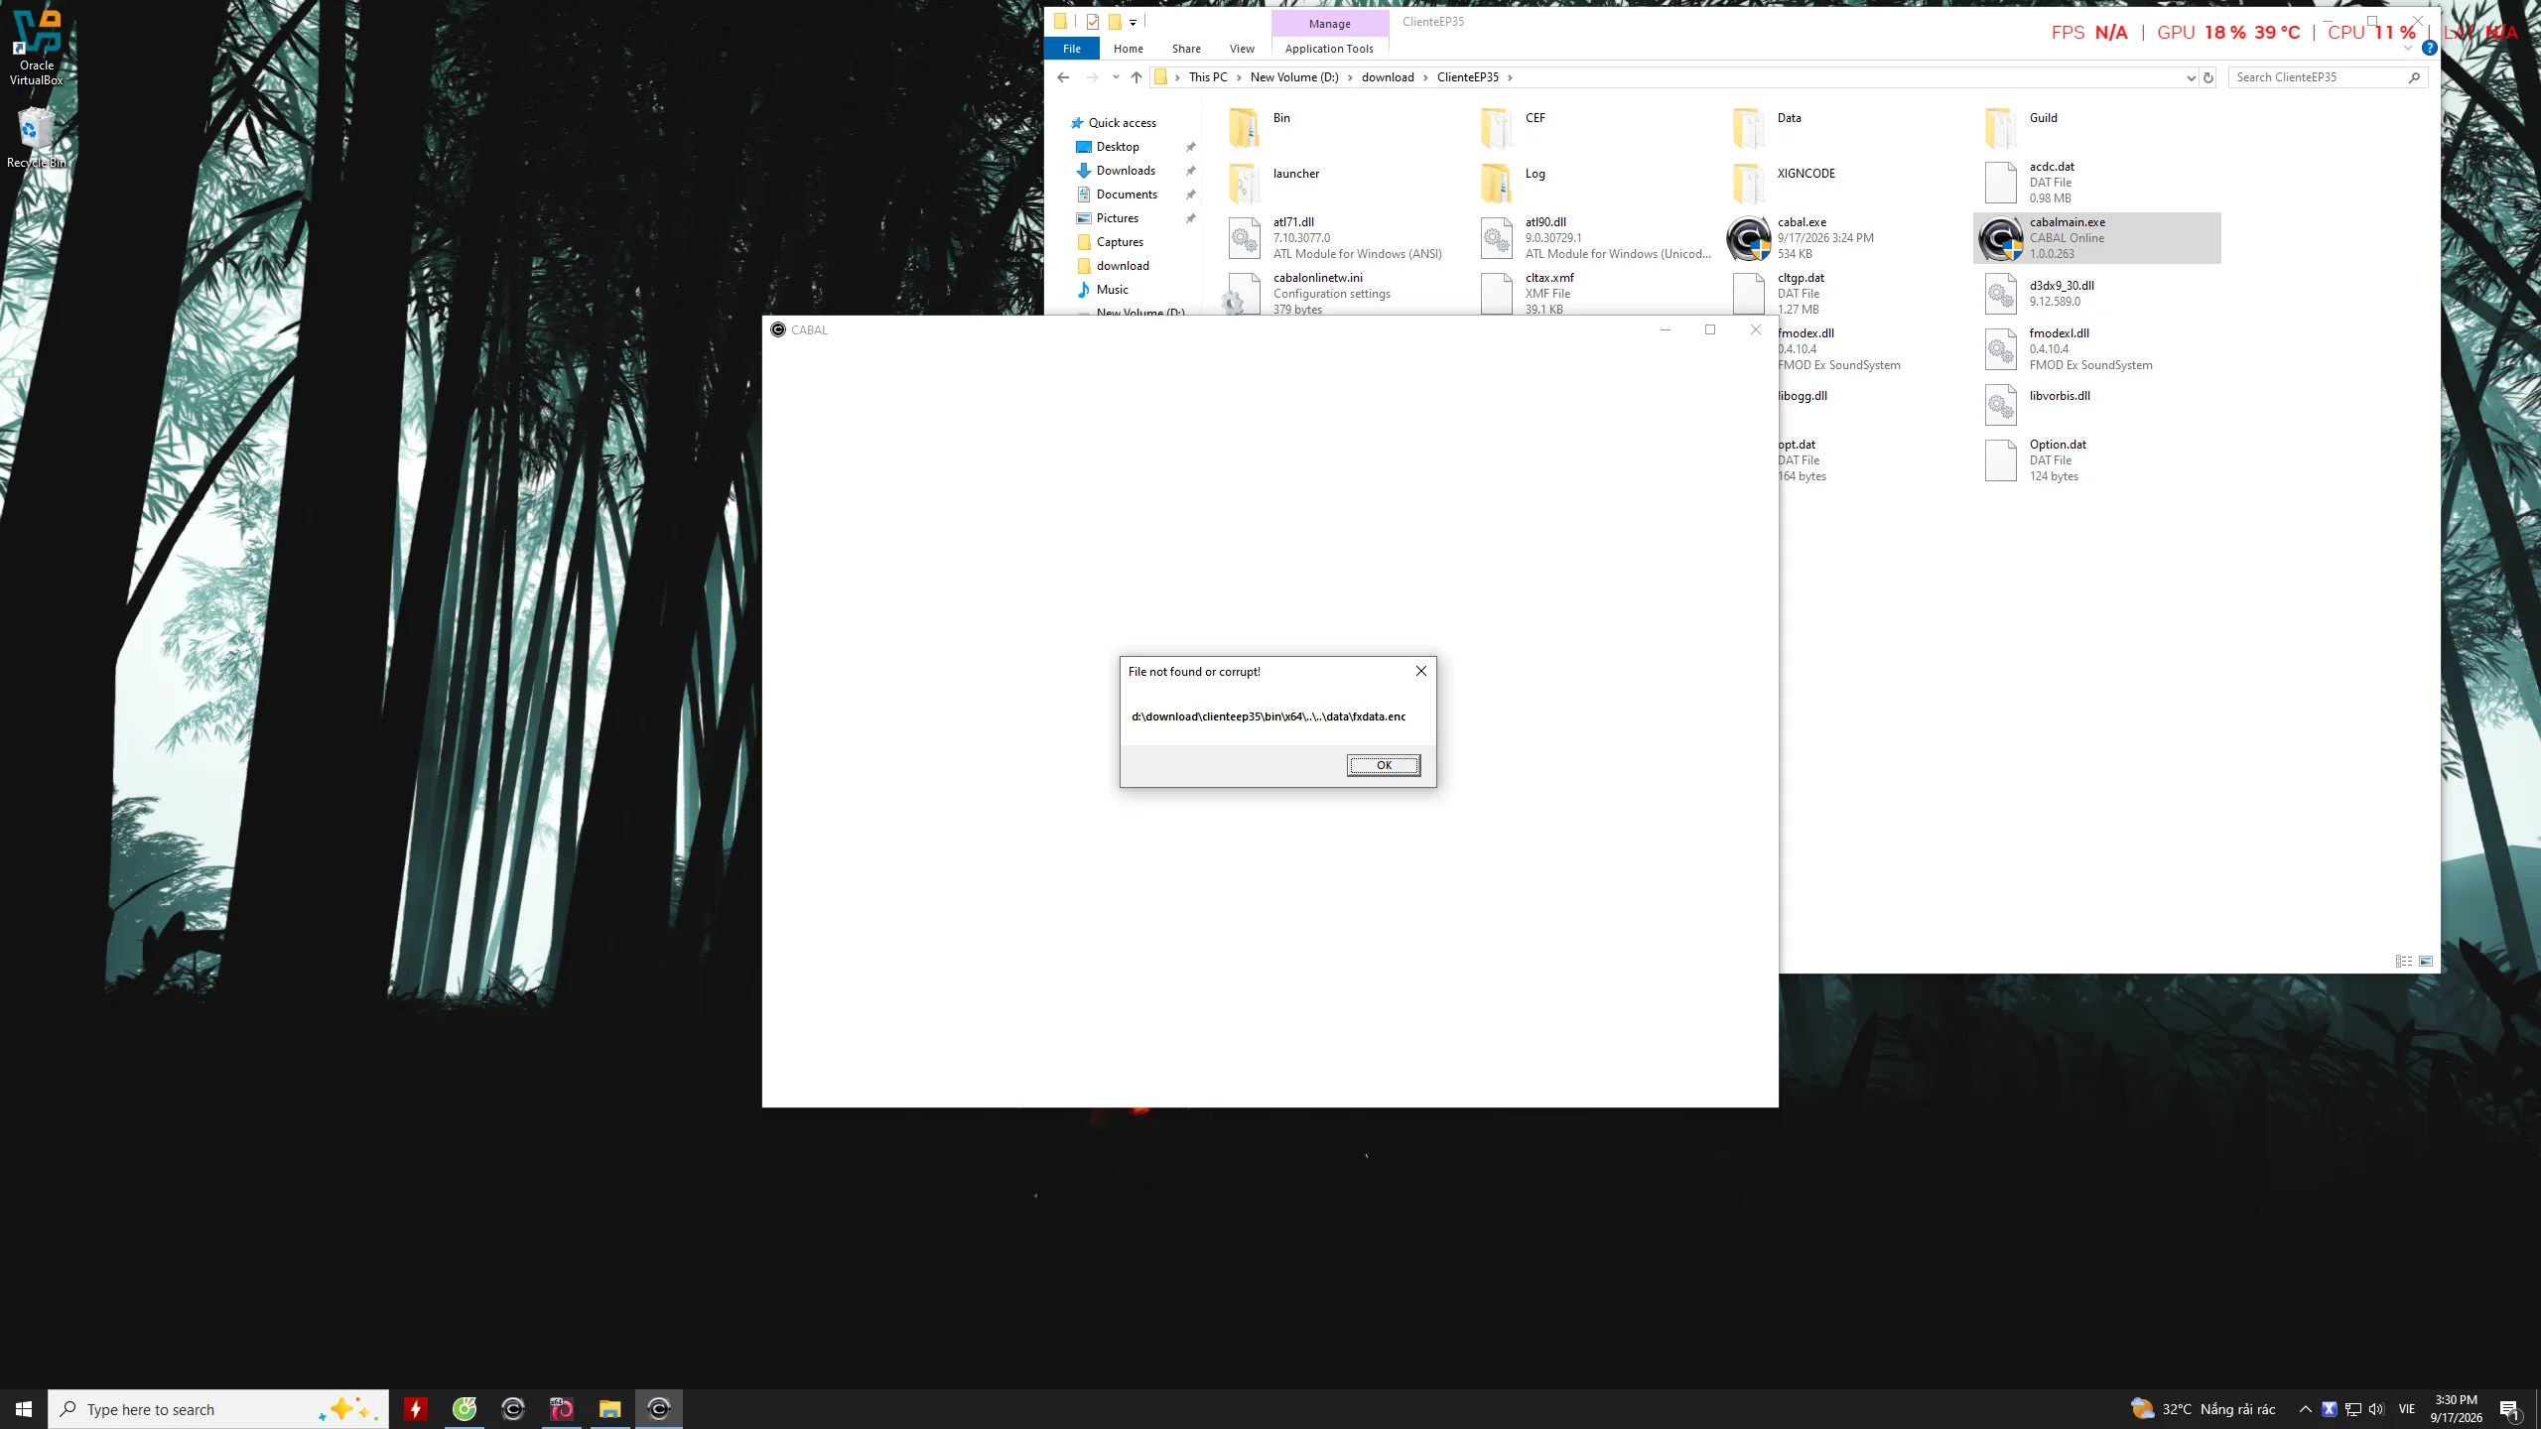The image size is (2541, 1429).
Task: Click the download breadcrumb segment
Action: click(x=1388, y=77)
